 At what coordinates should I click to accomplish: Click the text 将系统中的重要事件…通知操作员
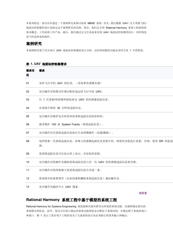click(x=80, y=178)
